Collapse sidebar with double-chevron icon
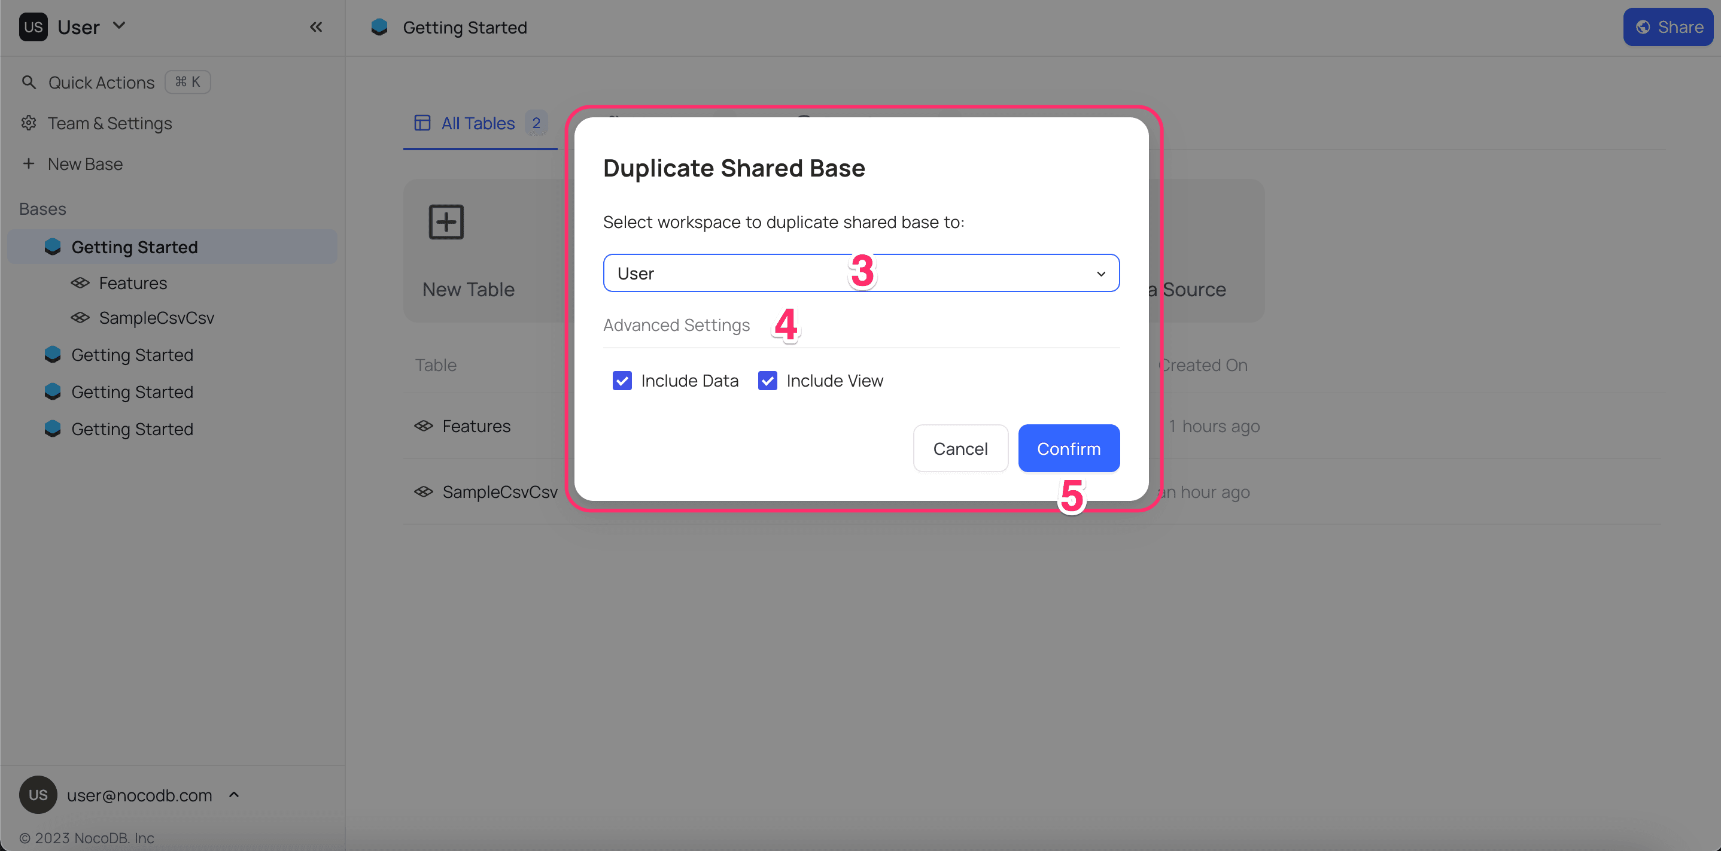 316,27
